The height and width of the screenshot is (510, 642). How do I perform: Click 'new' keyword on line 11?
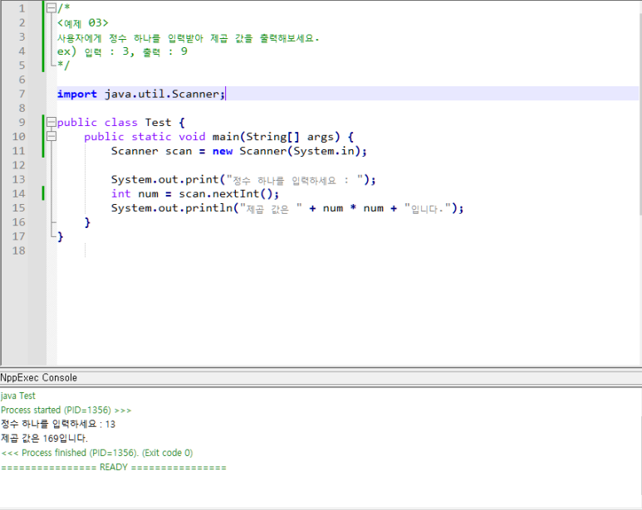click(223, 151)
